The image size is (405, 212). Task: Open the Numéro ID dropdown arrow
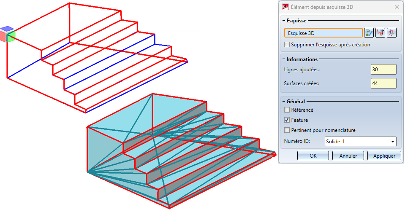click(393, 142)
